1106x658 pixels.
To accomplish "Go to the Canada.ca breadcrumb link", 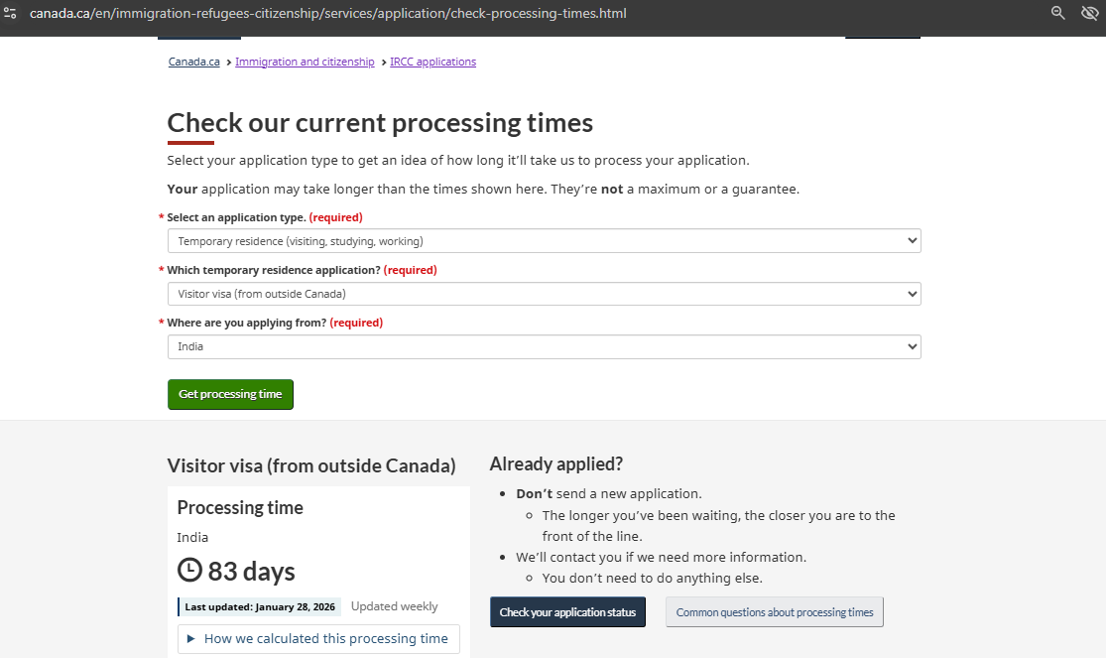I will pyautogui.click(x=193, y=62).
